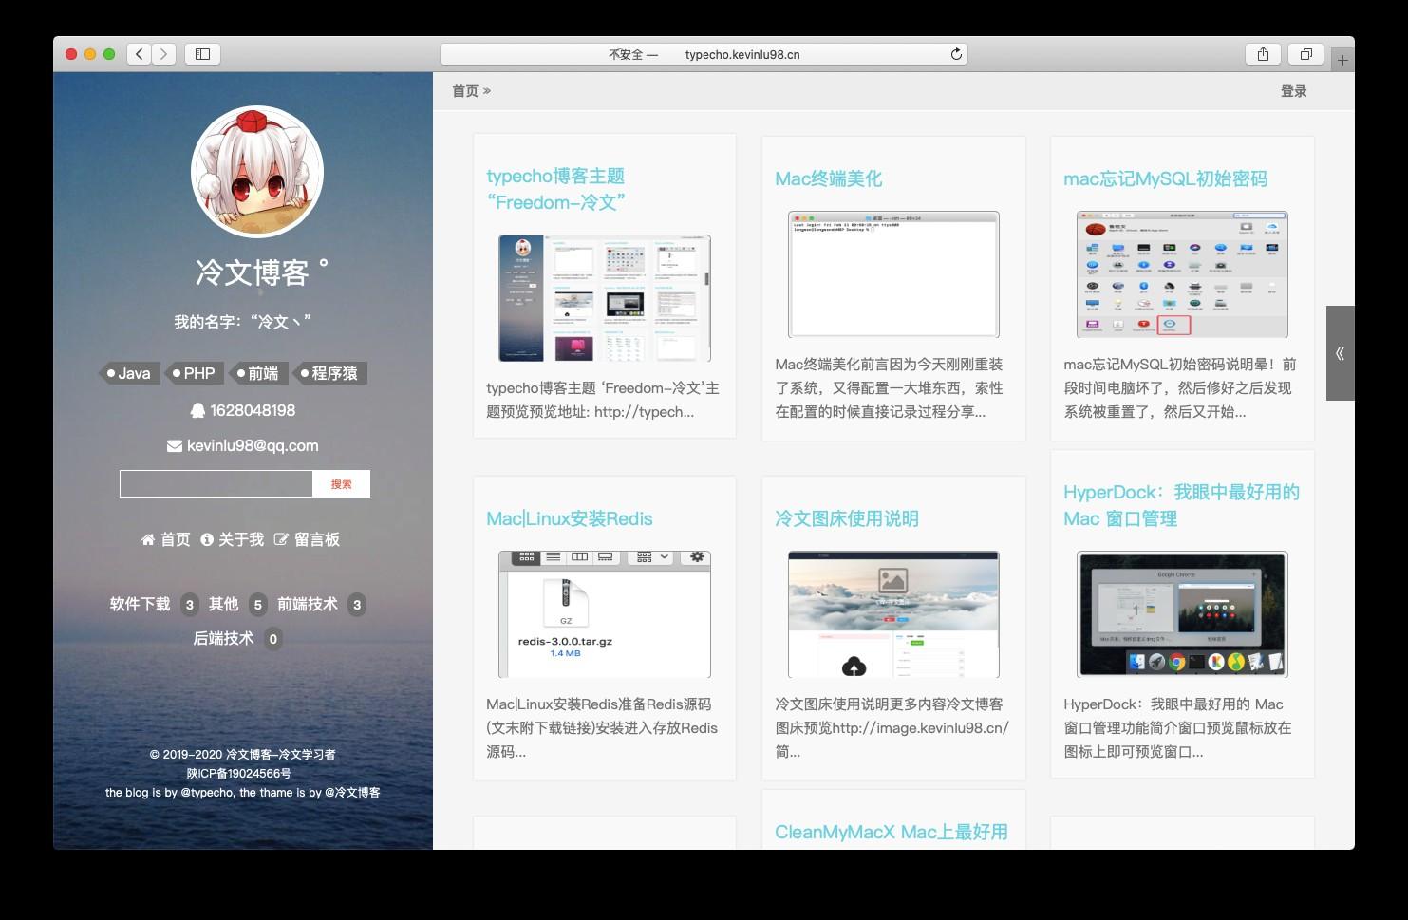This screenshot has width=1408, height=920.
Task: Click the info icon beside 关于我
Action: 207,539
